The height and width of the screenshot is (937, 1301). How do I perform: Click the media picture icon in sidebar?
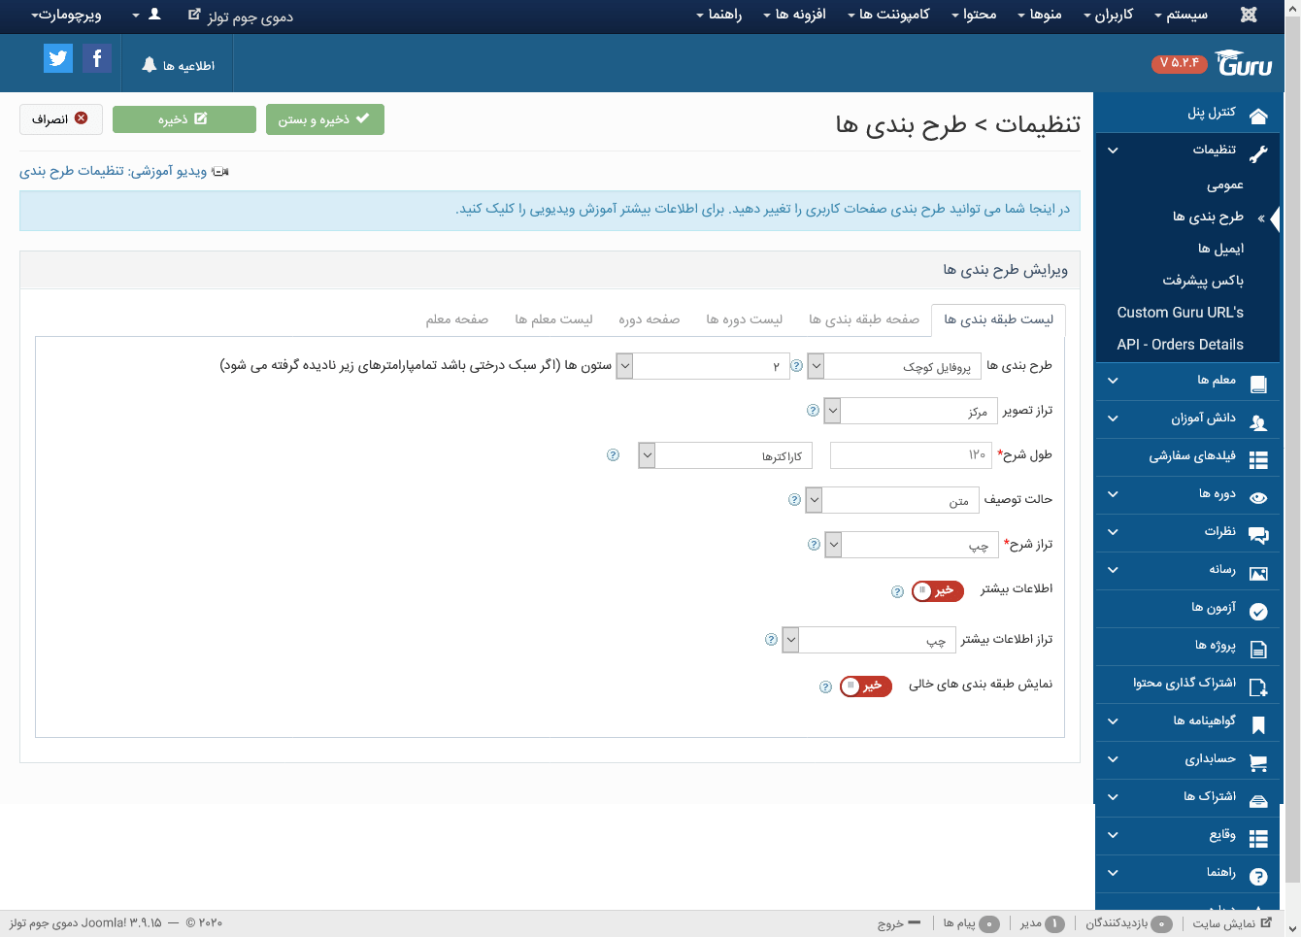point(1258,573)
